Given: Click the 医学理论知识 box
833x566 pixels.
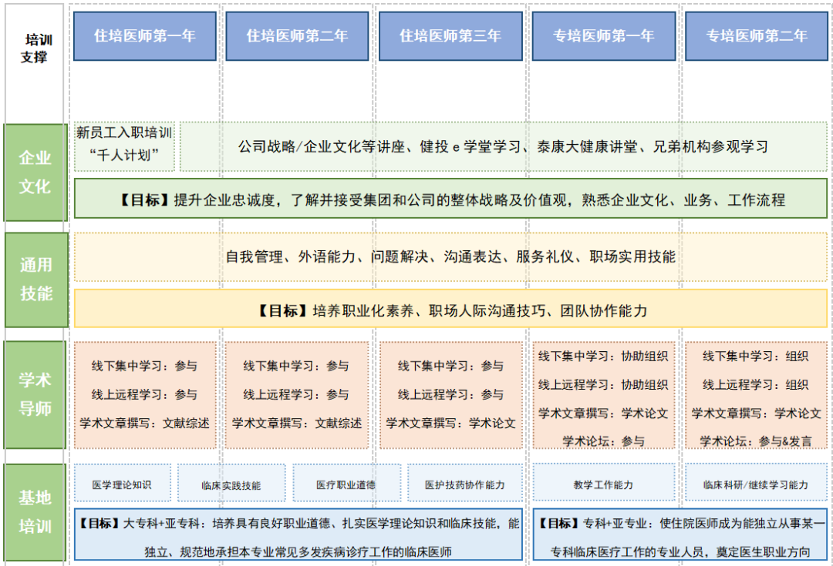Looking at the screenshot, I should pyautogui.click(x=122, y=484).
